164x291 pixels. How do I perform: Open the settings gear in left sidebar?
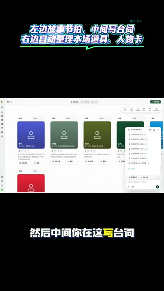coord(2,136)
